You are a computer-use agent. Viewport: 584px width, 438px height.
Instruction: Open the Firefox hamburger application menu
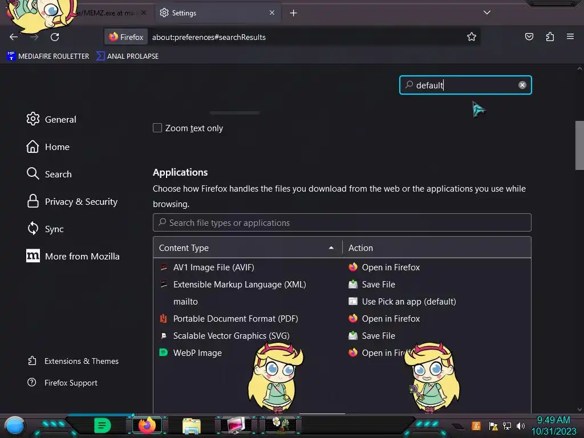click(570, 36)
